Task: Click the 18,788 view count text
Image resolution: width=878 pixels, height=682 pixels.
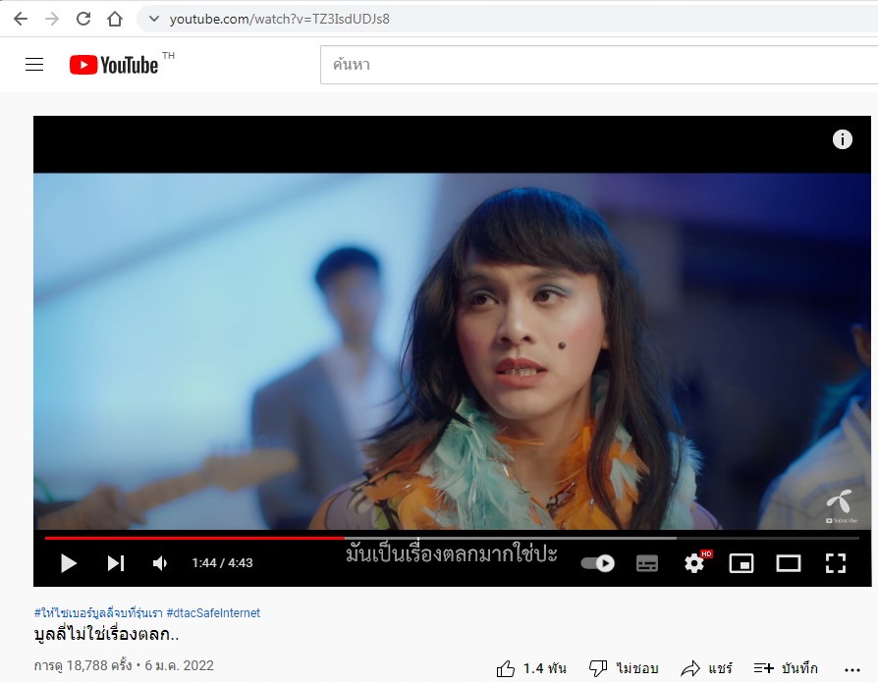Action: coord(82,665)
